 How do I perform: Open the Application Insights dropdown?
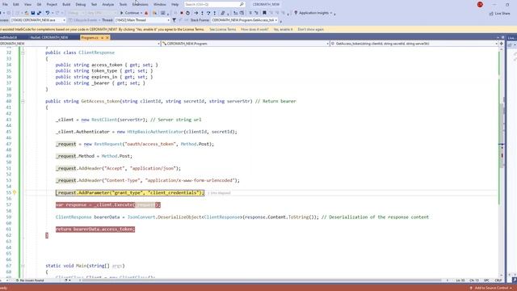(x=313, y=13)
